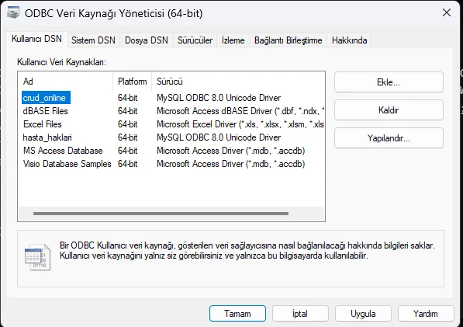463x327 pixels.
Task: Click Microsoft Access Driver in Visio Database Samples row
Action: [231, 164]
